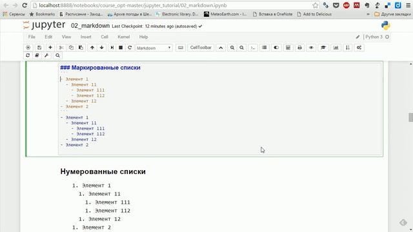This screenshot has height=232, width=413.
Task: Open the Help menu
Action: (x=143, y=37)
